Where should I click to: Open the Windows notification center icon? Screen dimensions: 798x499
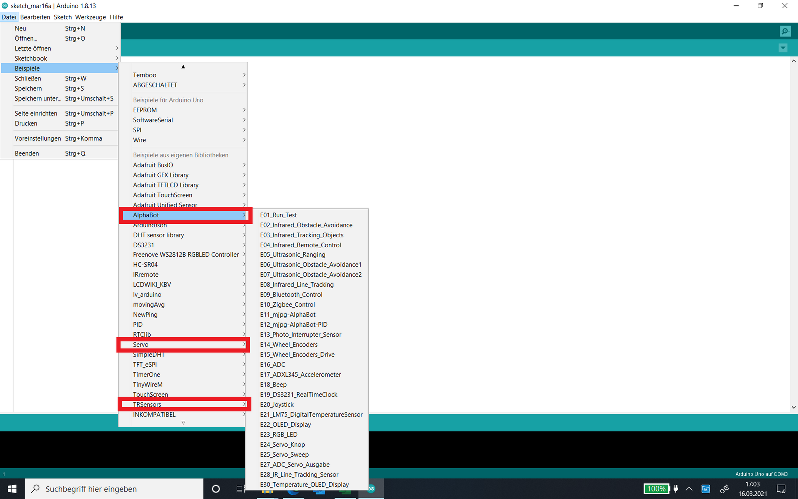tap(781, 489)
